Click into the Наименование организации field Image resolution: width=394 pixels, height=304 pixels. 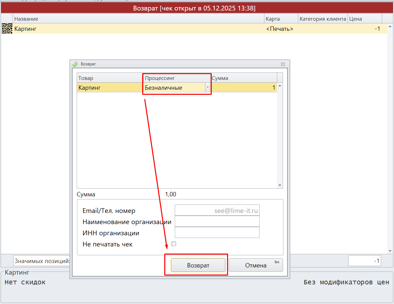pos(217,222)
